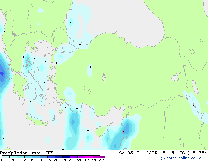Click the '15' legend label

tap(49, 160)
